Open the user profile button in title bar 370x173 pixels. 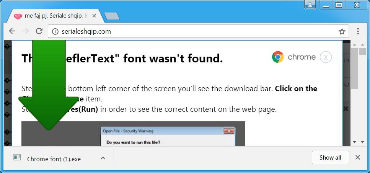click(x=310, y=5)
